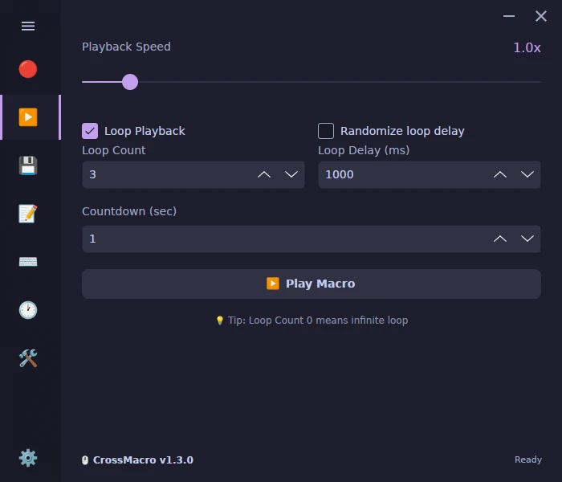562x482 pixels.
Task: Uncheck the Loop Playback checkbox
Action: 90,131
